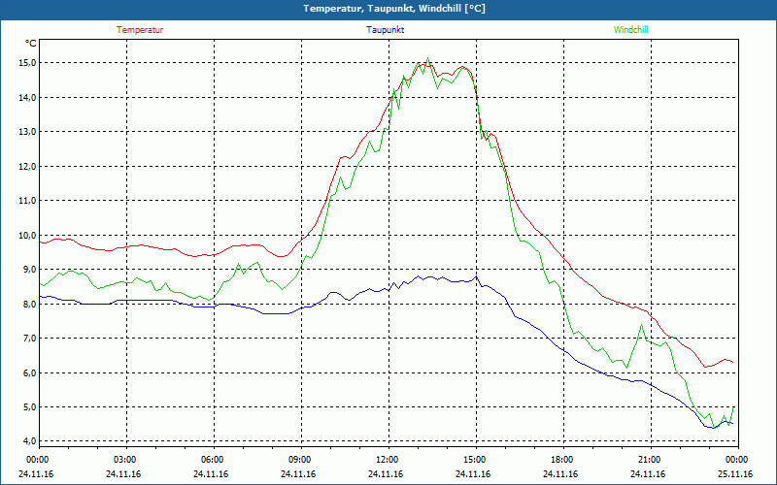
Task: Click the 15:00 time axis label
Action: pos(475,460)
